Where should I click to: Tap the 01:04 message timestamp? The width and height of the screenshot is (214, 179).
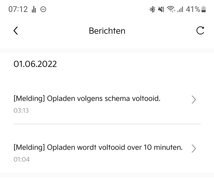[21, 159]
